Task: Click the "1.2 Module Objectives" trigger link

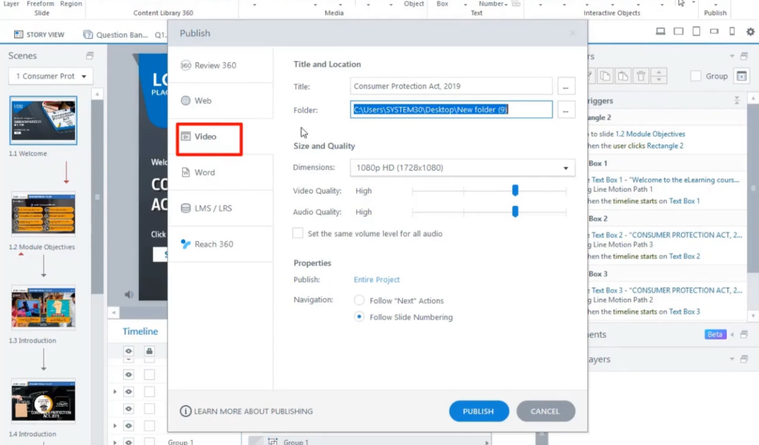Action: pyautogui.click(x=650, y=134)
